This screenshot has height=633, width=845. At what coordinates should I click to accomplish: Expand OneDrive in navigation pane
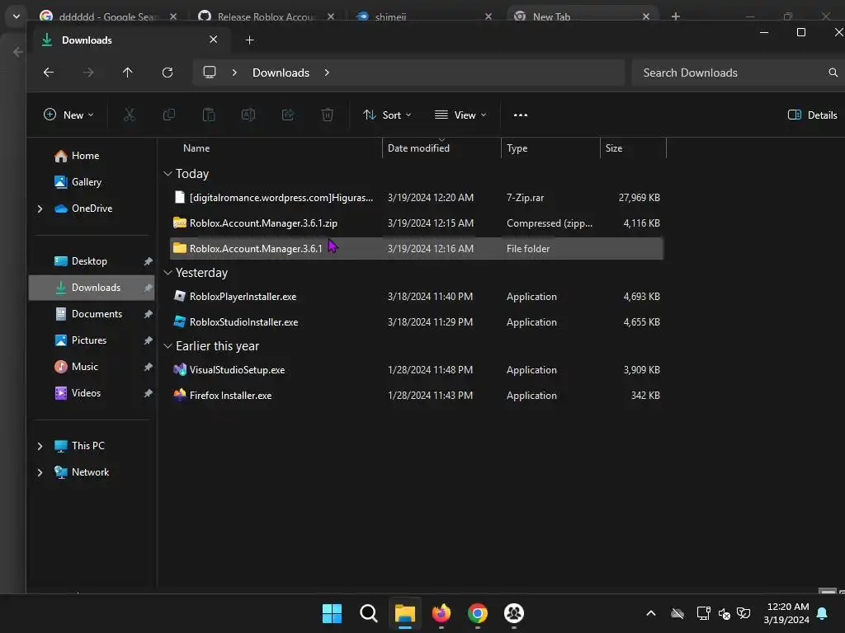click(40, 209)
